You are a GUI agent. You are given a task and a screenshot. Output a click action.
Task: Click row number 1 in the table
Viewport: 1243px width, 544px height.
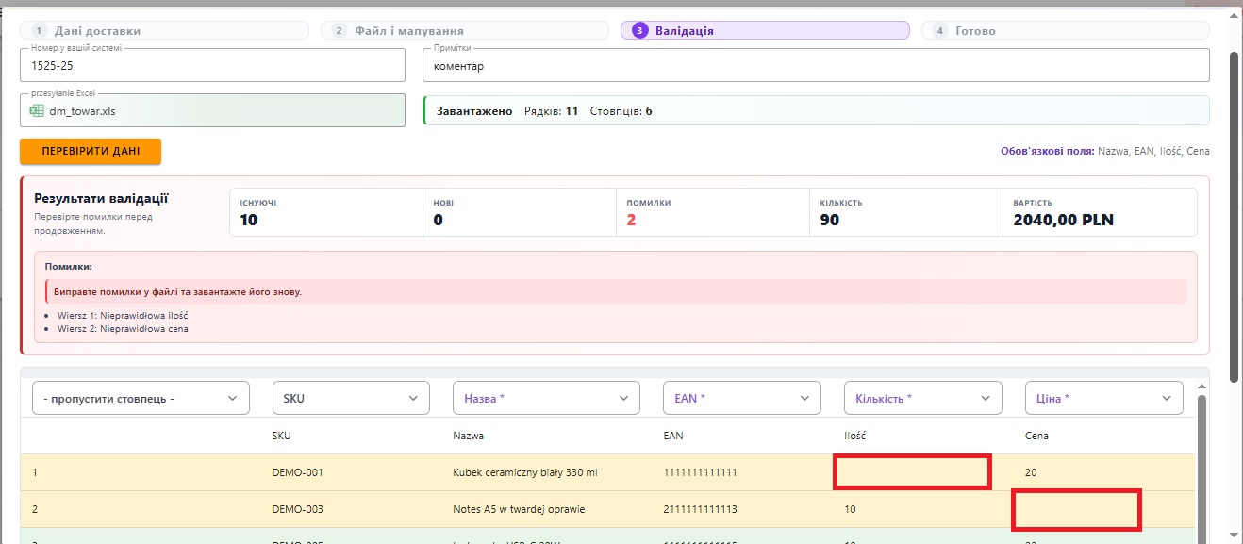pyautogui.click(x=35, y=472)
